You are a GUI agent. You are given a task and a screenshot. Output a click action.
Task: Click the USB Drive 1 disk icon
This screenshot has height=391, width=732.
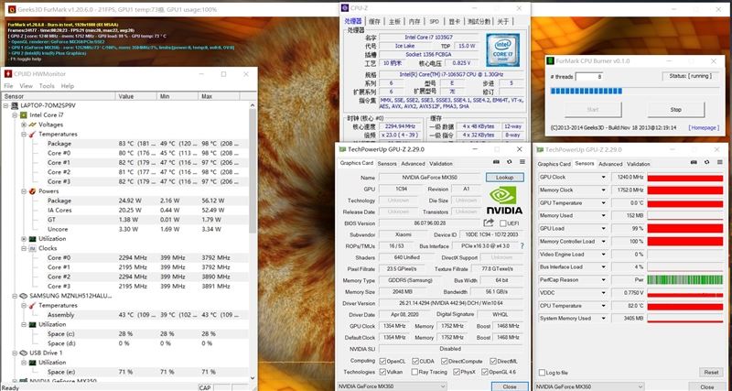point(24,353)
